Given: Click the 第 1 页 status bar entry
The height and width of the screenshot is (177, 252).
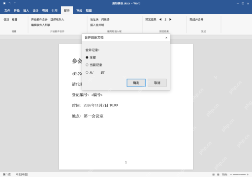Looking at the screenshot, I should point(7,175).
